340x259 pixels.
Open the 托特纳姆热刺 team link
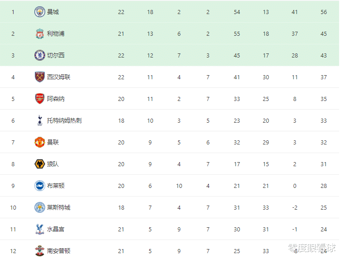(64, 120)
